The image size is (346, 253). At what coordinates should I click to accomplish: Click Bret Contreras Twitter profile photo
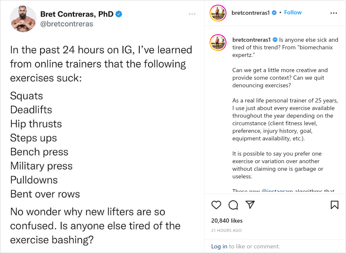click(x=23, y=19)
